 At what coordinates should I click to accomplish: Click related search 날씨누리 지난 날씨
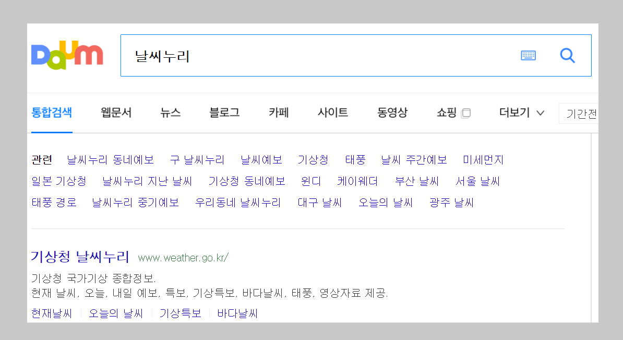coord(148,181)
